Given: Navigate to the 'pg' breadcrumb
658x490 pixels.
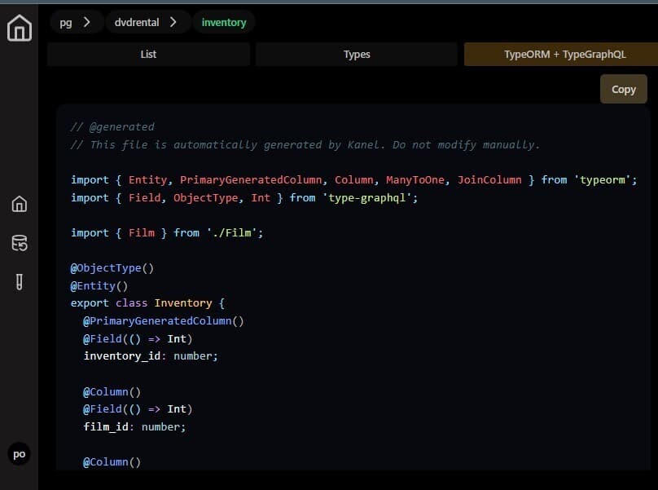Looking at the screenshot, I should click(65, 22).
